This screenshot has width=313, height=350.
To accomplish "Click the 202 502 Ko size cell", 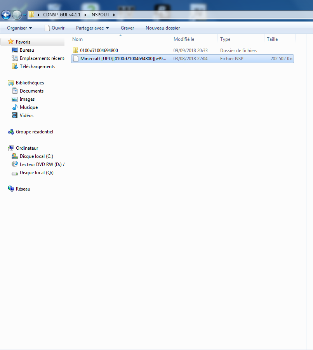I will 281,59.
